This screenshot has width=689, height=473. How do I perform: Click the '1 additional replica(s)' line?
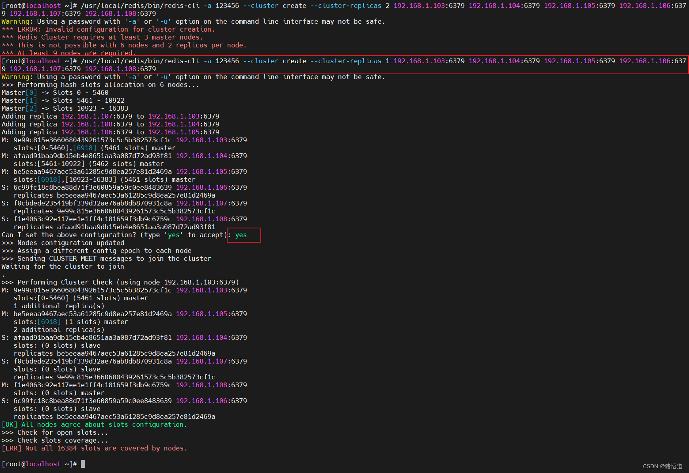click(x=59, y=306)
